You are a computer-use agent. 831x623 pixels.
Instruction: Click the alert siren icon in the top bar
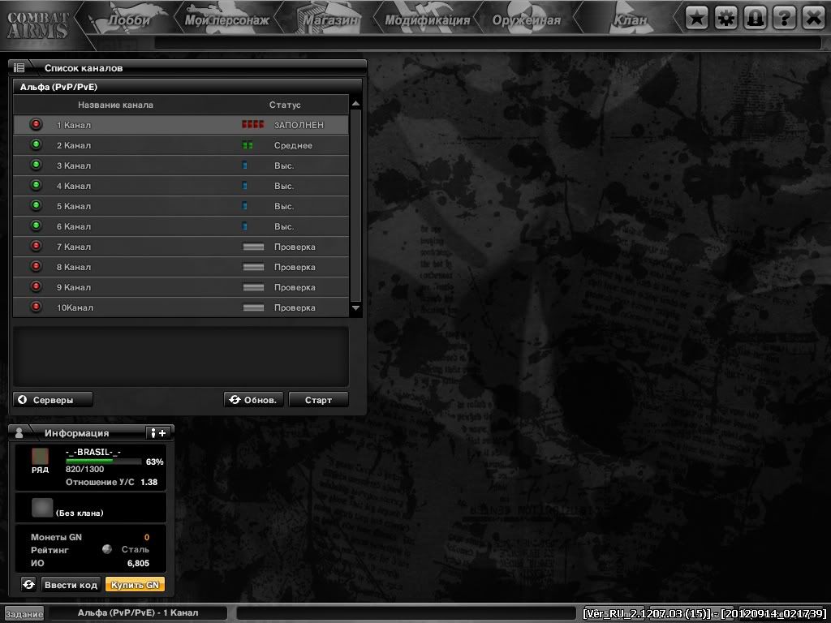(755, 18)
